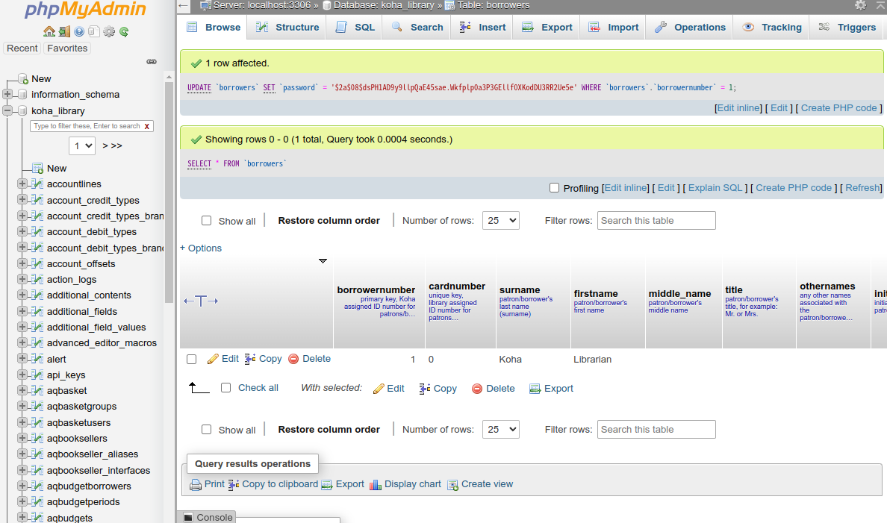
Task: Focus the navigation table filter field
Action: (x=87, y=126)
